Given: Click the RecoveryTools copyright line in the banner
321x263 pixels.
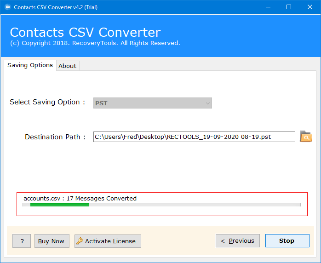Looking at the screenshot, I should (x=95, y=43).
